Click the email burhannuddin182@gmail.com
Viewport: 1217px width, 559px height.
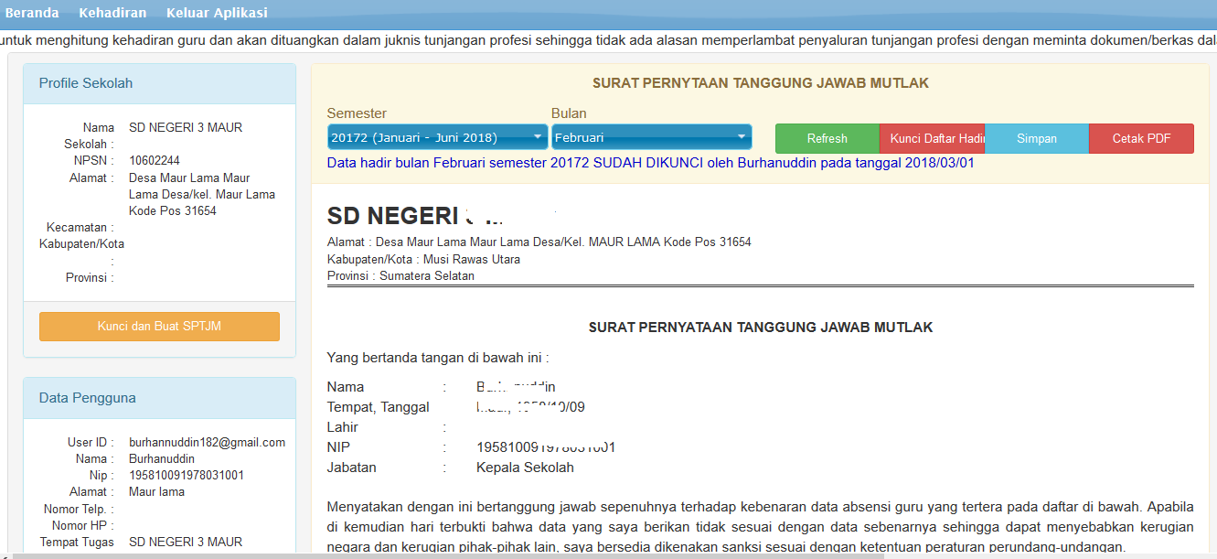(207, 442)
